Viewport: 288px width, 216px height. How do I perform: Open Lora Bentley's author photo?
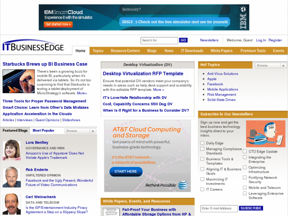[x=11, y=150]
